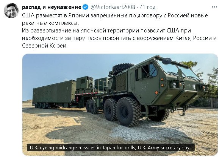
Task: Click the final line "Северной Кореи."
Action: [45, 46]
